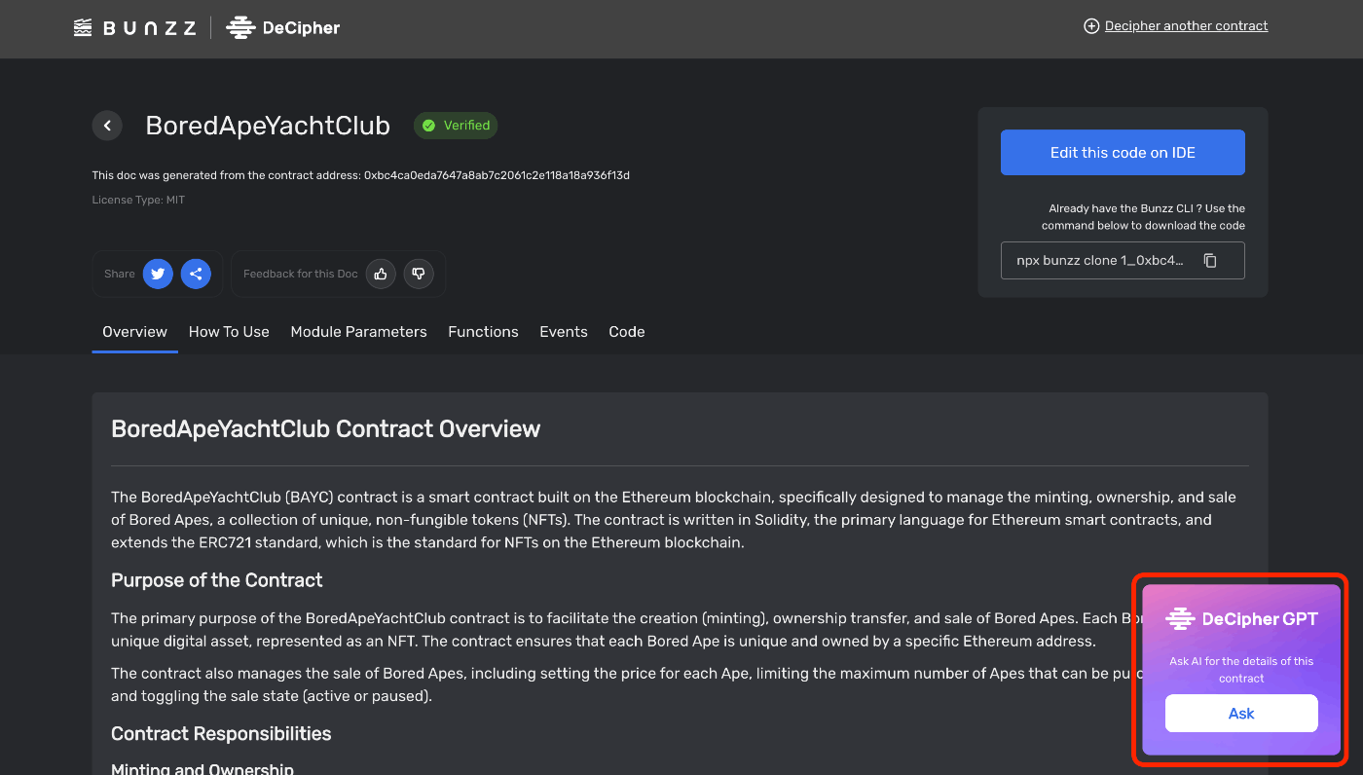Click the green Verified badge
This screenshot has width=1363, height=775.
(x=456, y=126)
